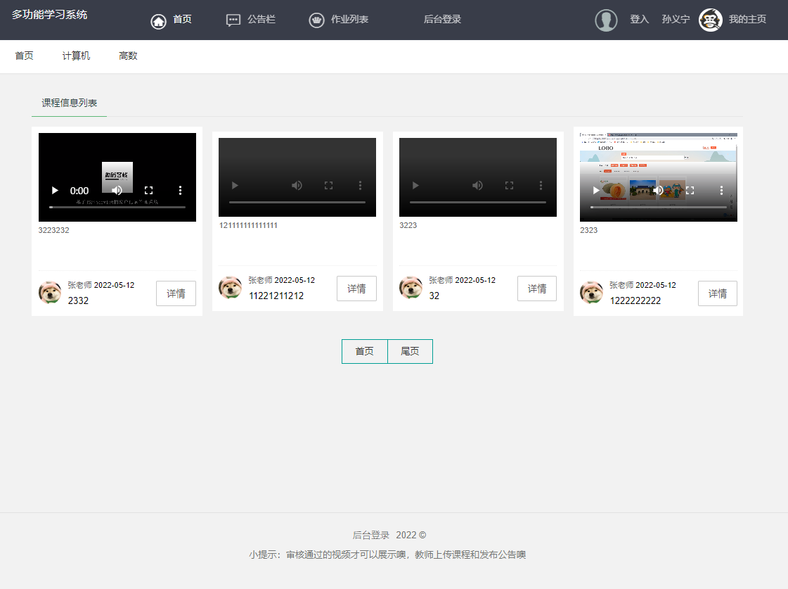Click the gray user avatar beside 登入
The image size is (788, 589).
coord(606,20)
